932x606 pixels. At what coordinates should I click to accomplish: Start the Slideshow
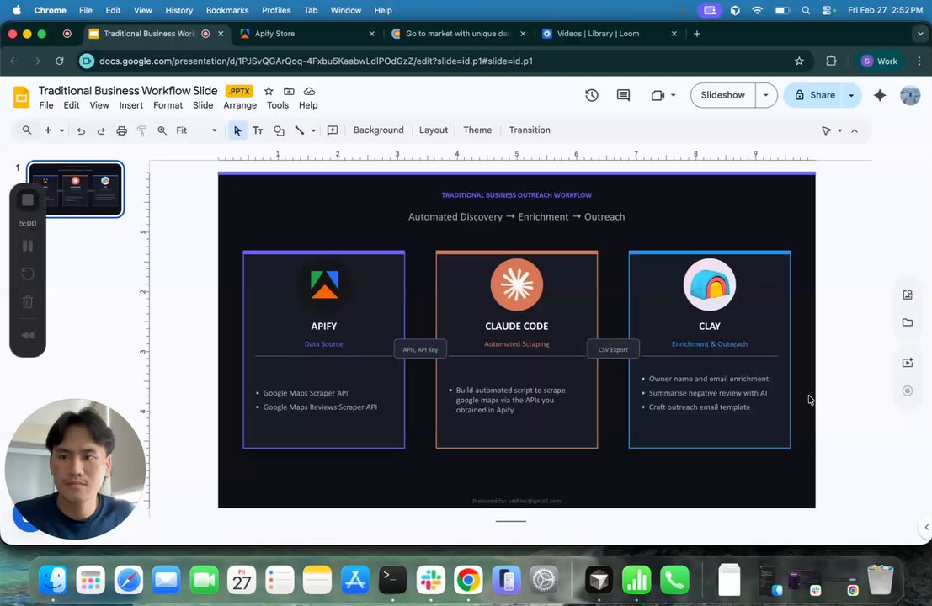click(722, 95)
